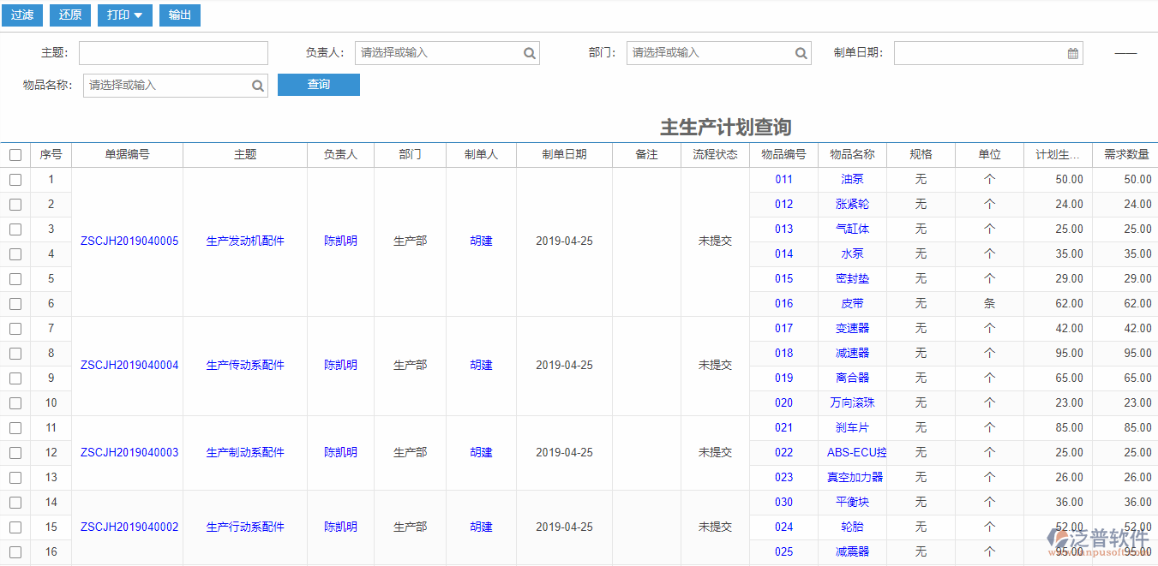
Task: Open the calendar picker for 制单日期
Action: [x=1071, y=52]
